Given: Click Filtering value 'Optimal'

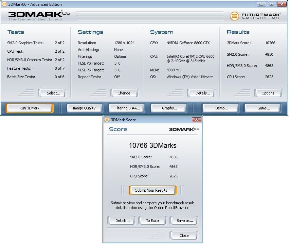Looking at the screenshot, I should coord(120,56).
